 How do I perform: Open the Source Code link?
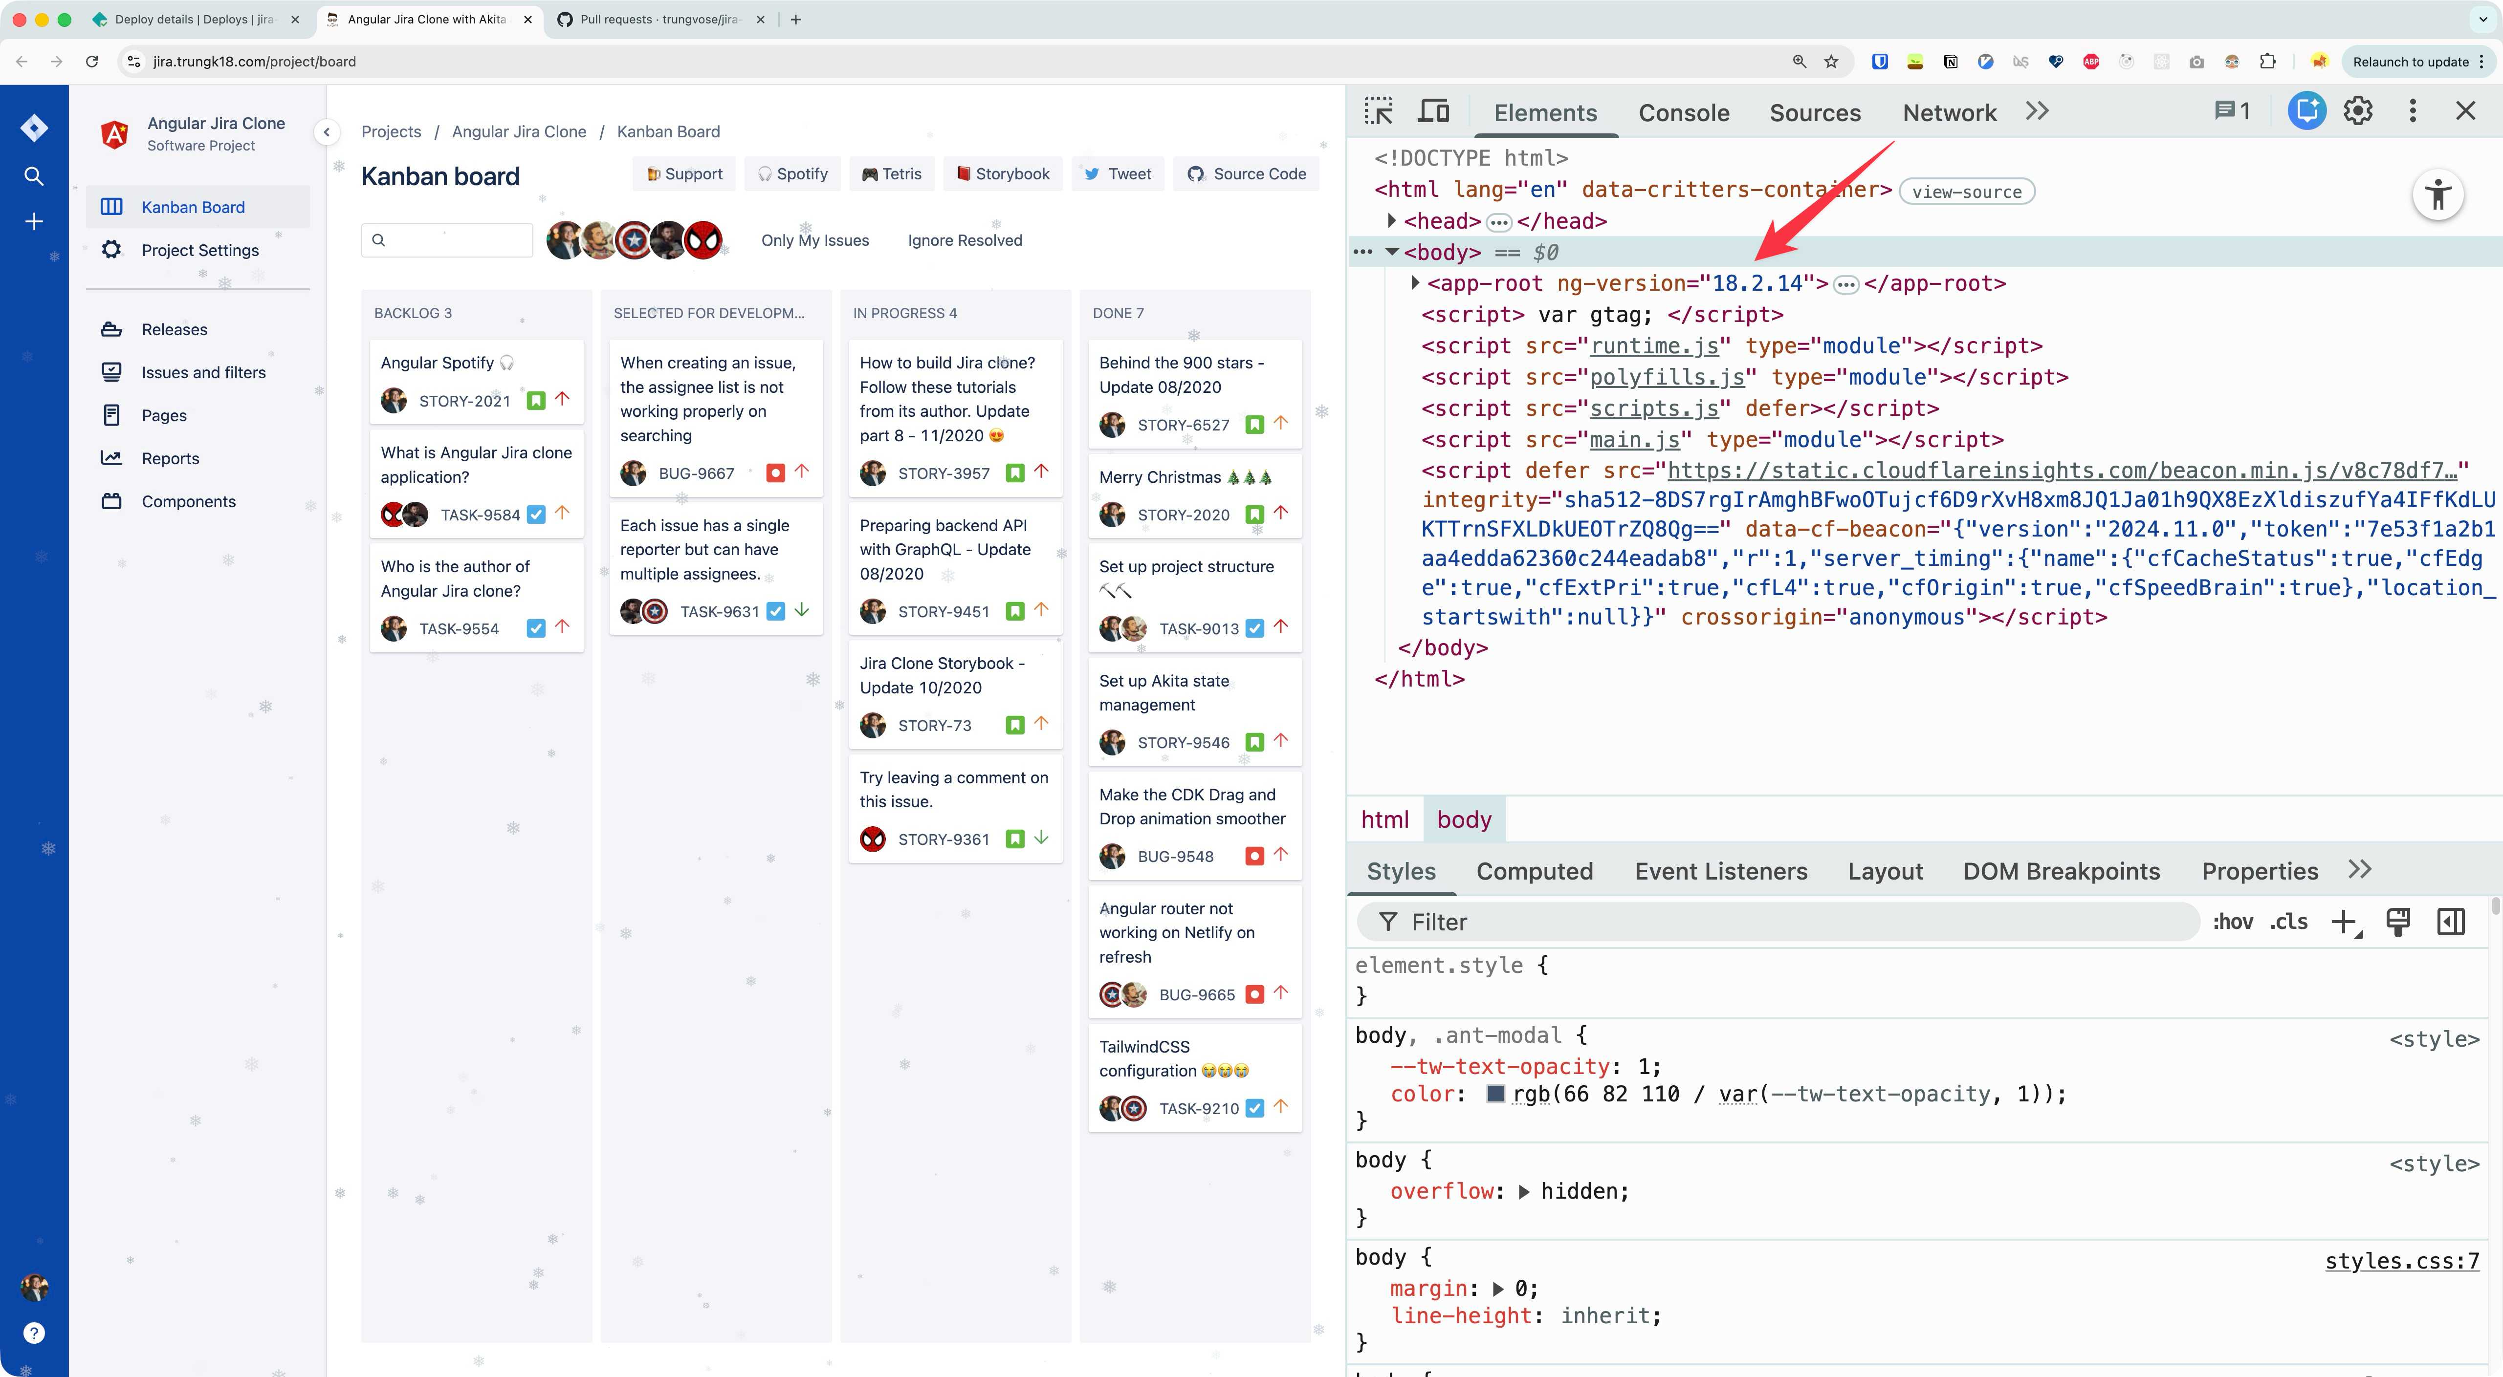pyautogui.click(x=1246, y=174)
